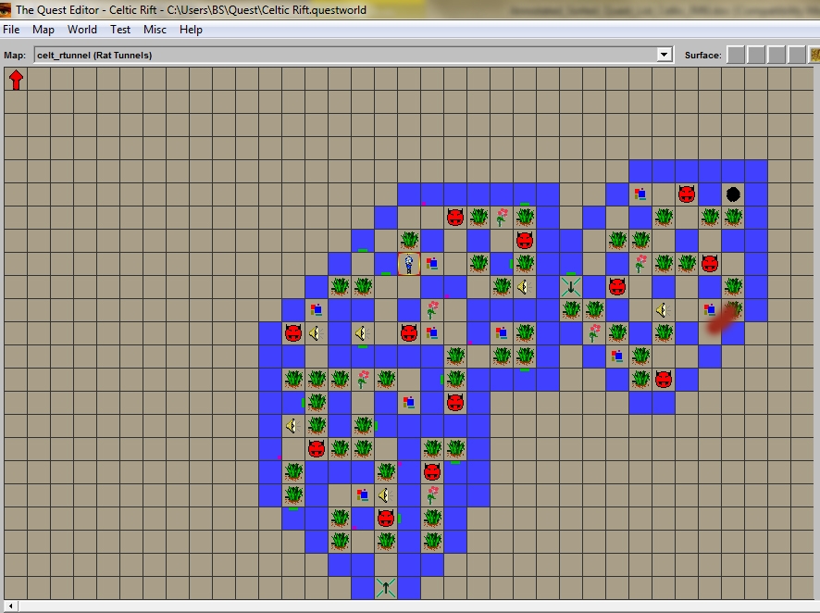Select the pink flower directly beneath a monster face
Viewport: 820px width, 613px height.
[432, 494]
